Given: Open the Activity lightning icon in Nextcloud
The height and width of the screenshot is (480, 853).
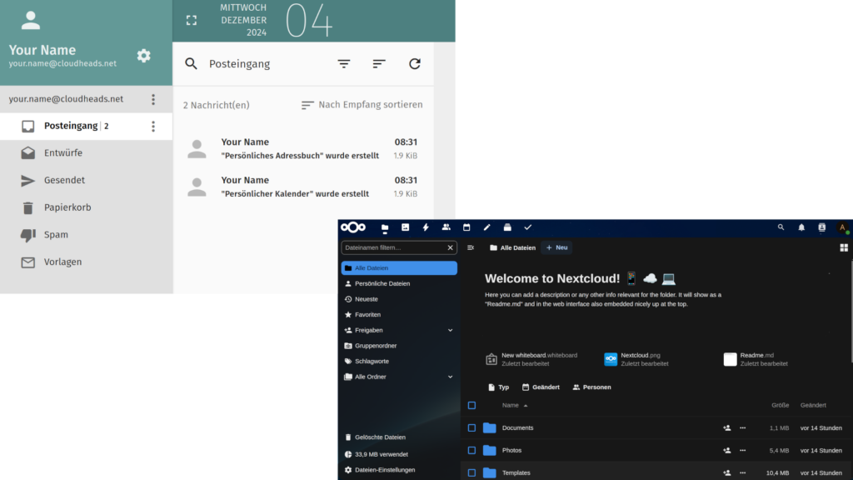Looking at the screenshot, I should pyautogui.click(x=426, y=227).
